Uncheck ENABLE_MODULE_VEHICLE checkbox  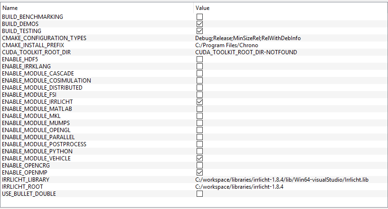coord(199,159)
